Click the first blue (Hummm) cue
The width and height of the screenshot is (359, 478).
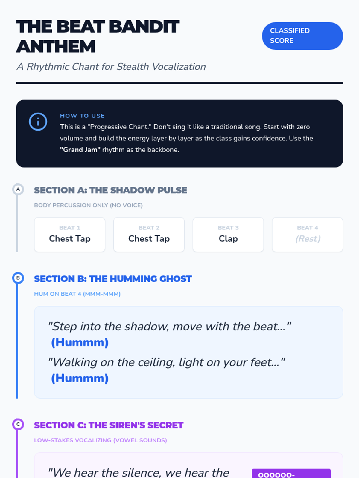click(x=80, y=342)
